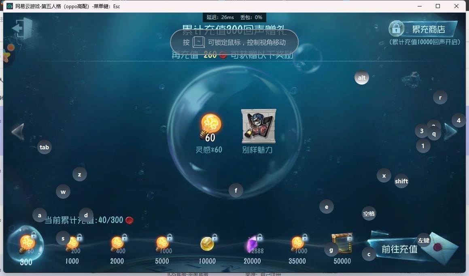The image size is (469, 276).
Task: Click the 丢包 0% packet loss text
Action: coord(251,17)
